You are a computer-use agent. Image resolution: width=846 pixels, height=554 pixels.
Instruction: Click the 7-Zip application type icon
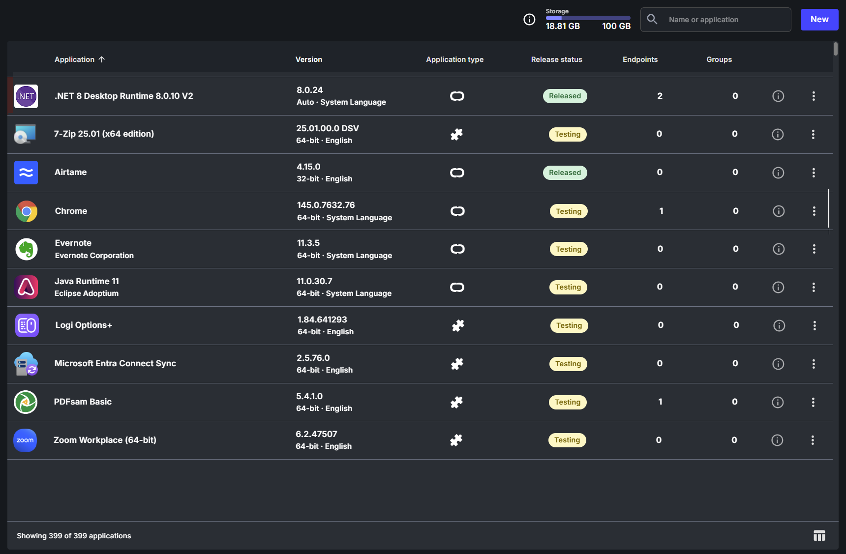(456, 134)
